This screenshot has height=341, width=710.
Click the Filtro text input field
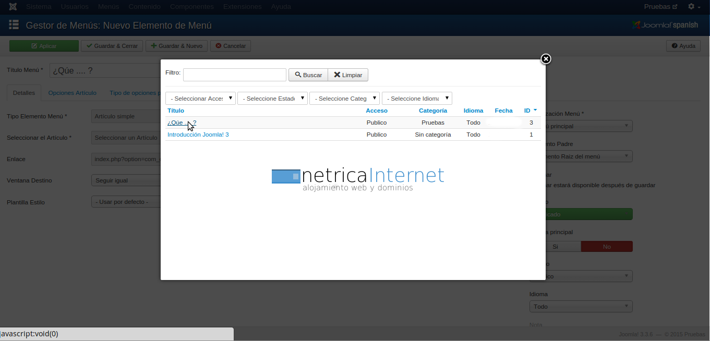pyautogui.click(x=234, y=75)
